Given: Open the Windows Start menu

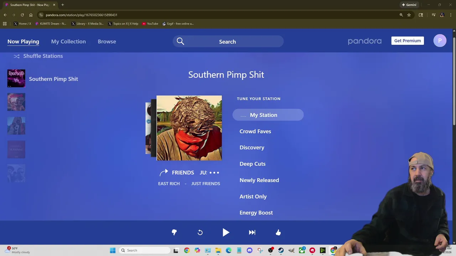Looking at the screenshot, I should coord(113,250).
